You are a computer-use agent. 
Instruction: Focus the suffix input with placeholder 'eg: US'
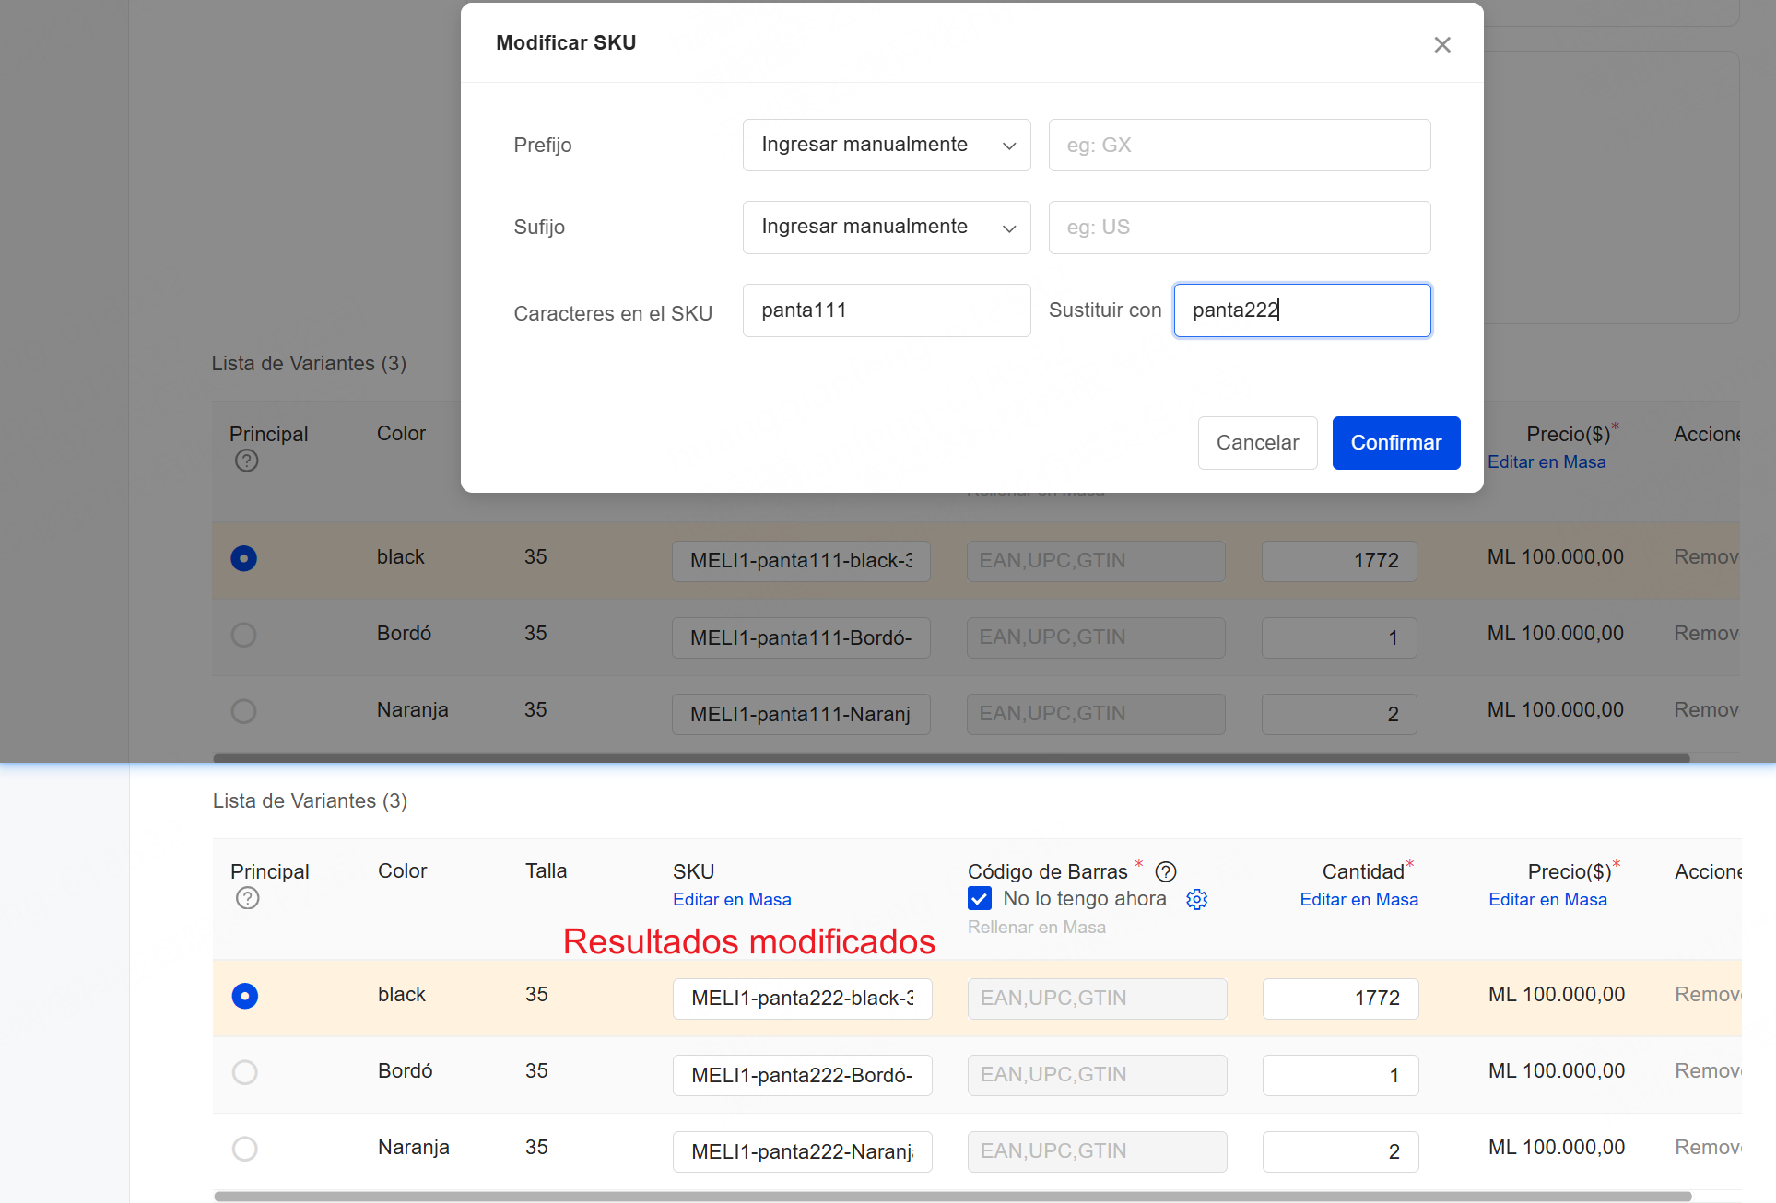[x=1240, y=227]
